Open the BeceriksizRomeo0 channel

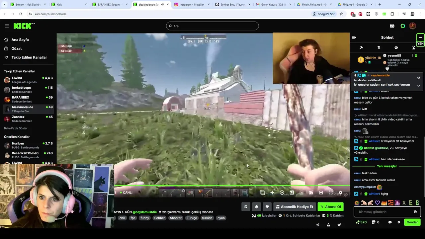(28, 155)
